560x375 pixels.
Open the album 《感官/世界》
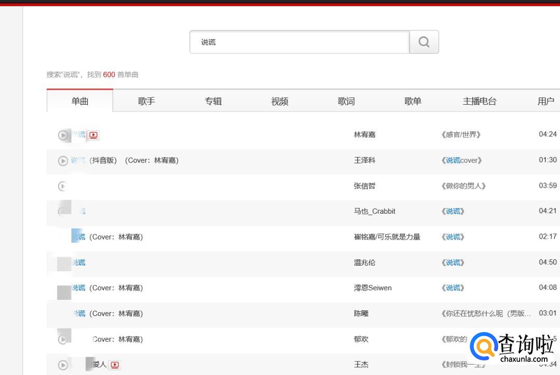coord(460,135)
